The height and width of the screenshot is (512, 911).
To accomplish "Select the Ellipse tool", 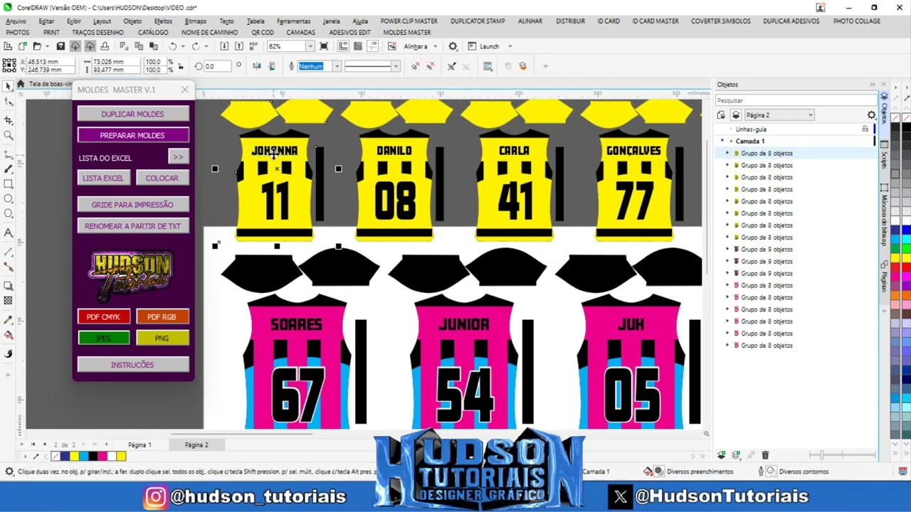I will click(8, 198).
